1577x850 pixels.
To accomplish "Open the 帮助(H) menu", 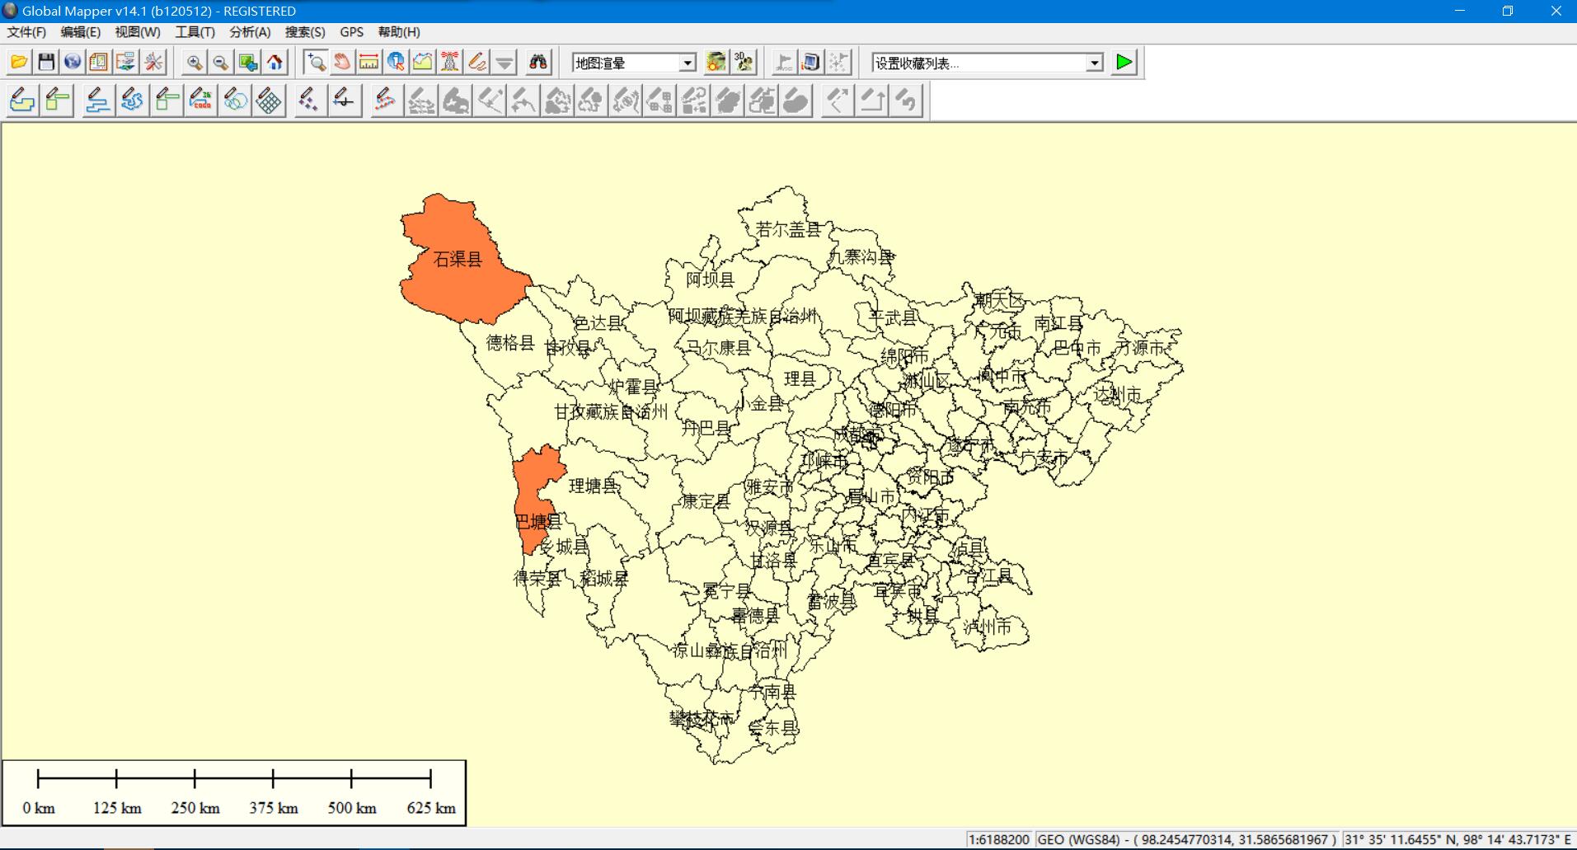I will click(x=399, y=32).
